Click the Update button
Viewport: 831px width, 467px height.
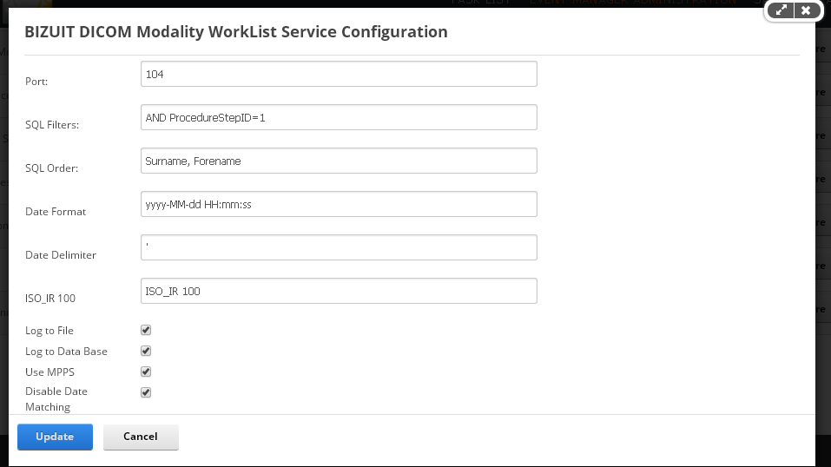coord(55,437)
